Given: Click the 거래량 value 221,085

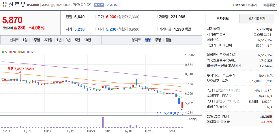Looking at the screenshot, I should click(x=178, y=17).
